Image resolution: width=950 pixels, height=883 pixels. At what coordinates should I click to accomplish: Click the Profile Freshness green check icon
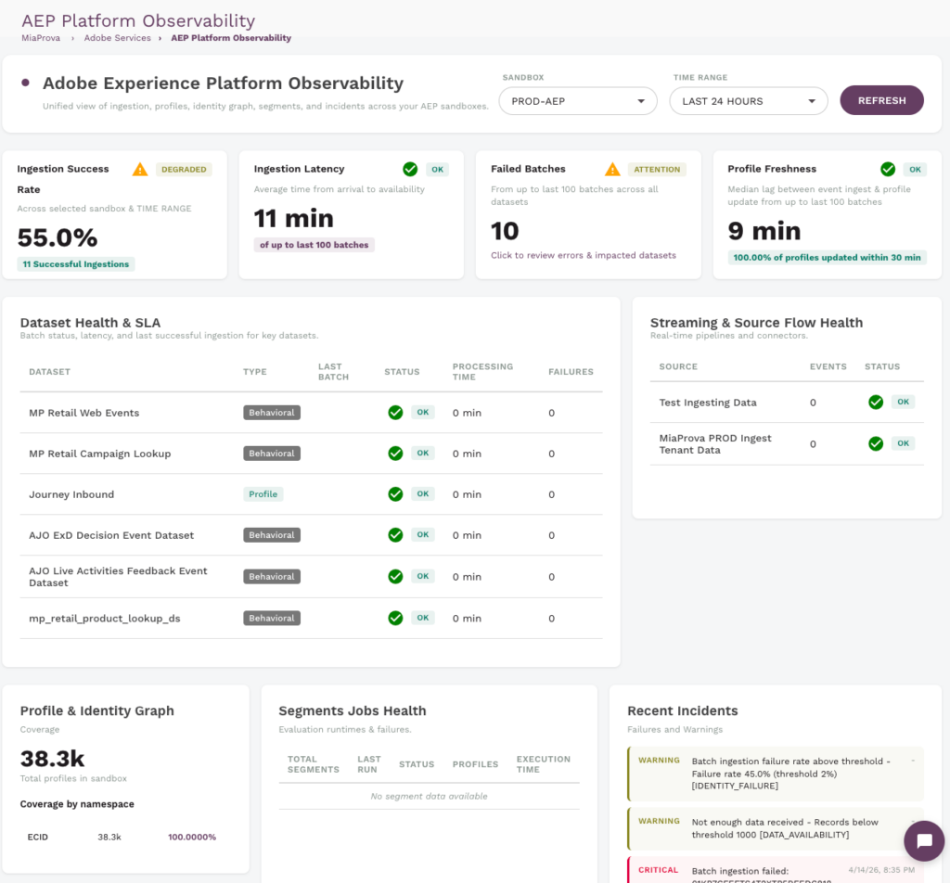tap(888, 169)
